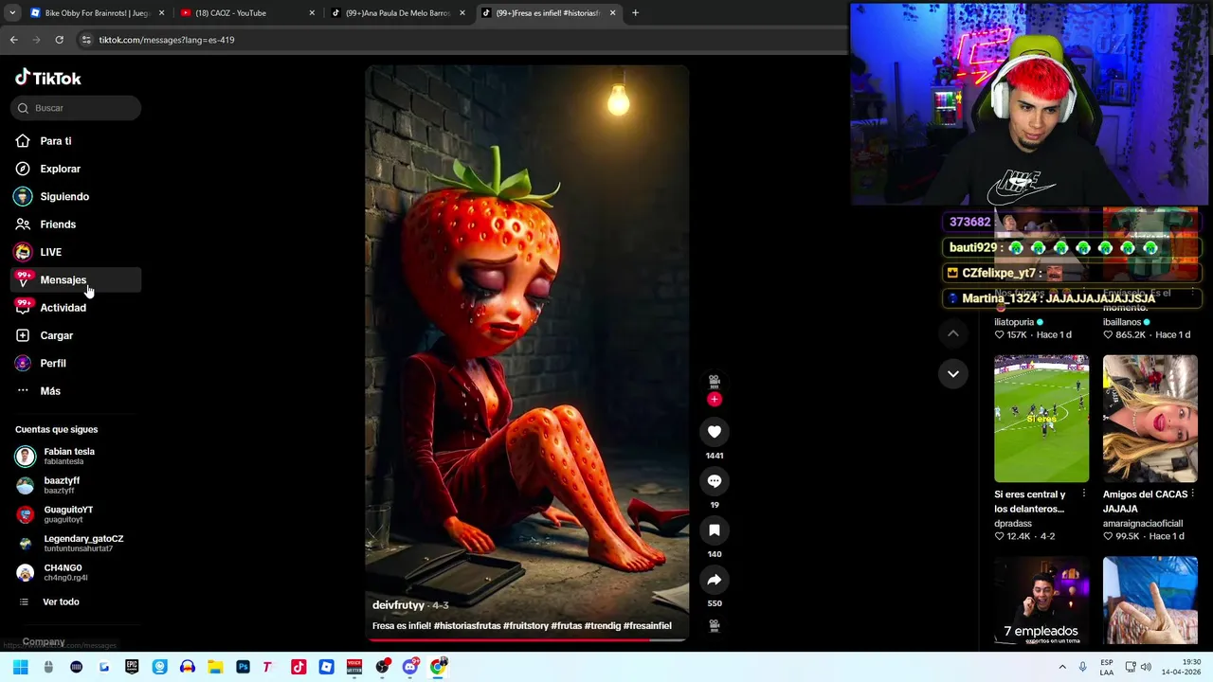
Task: Go to the Siguiendo feed
Action: (76, 196)
